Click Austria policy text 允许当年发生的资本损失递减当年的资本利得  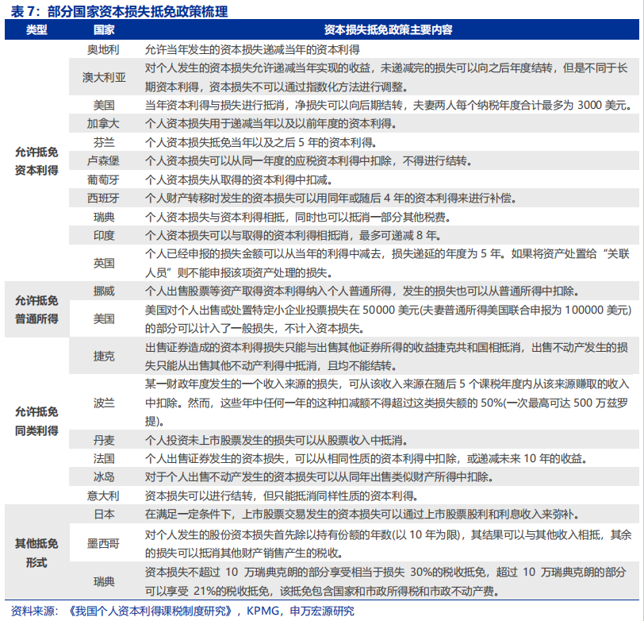click(x=252, y=50)
